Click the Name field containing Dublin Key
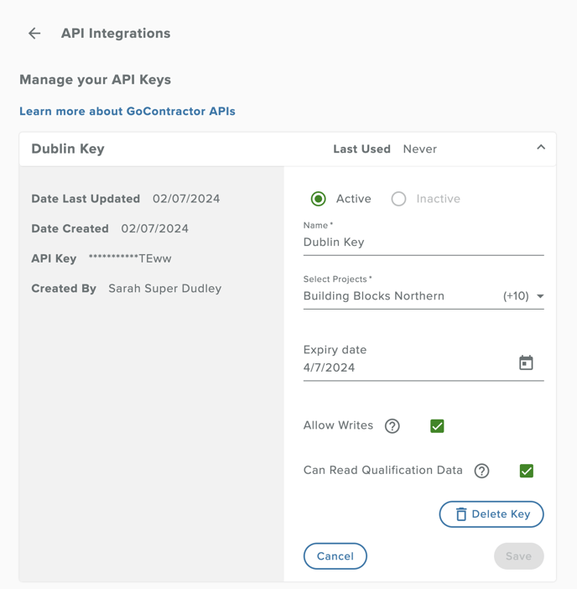The height and width of the screenshot is (589, 577). tap(424, 242)
